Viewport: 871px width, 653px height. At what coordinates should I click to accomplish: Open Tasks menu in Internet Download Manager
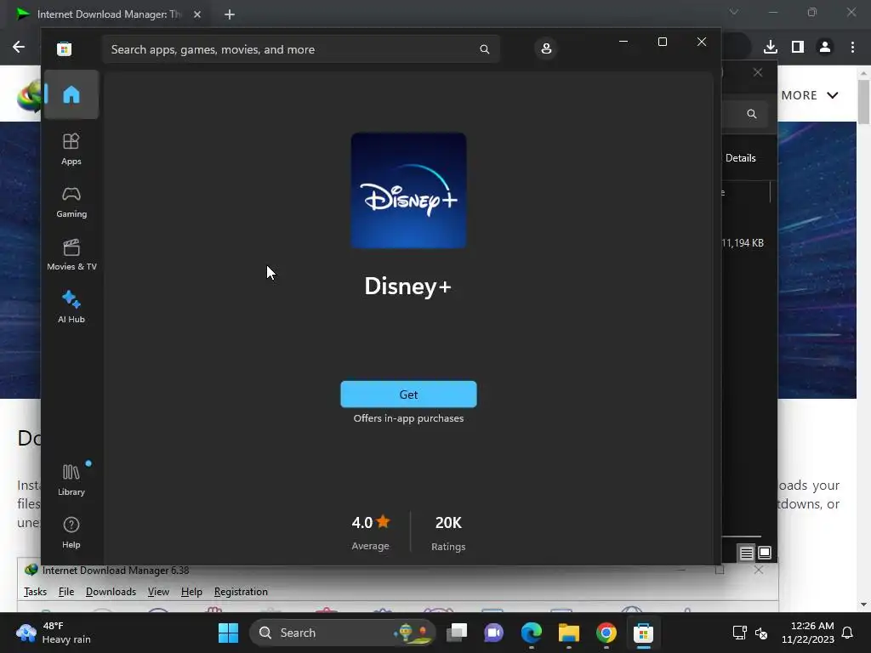coord(35,592)
